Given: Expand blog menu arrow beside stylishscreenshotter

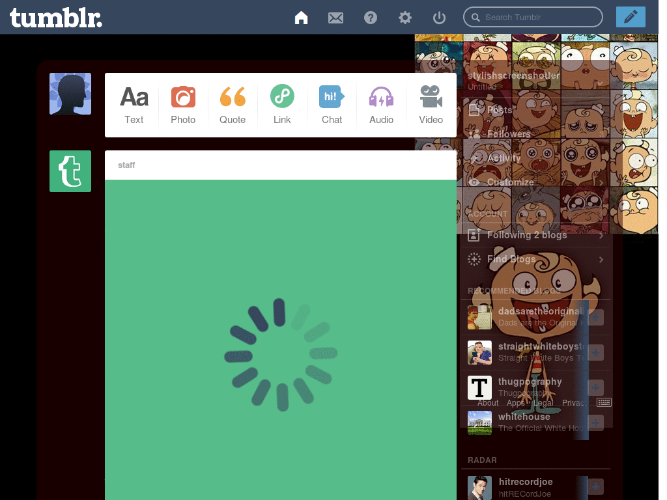Looking at the screenshot, I should tap(600, 83).
